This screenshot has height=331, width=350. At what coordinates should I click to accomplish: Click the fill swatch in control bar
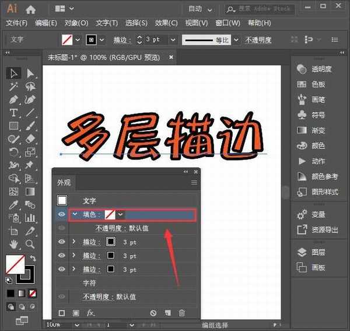click(x=67, y=40)
